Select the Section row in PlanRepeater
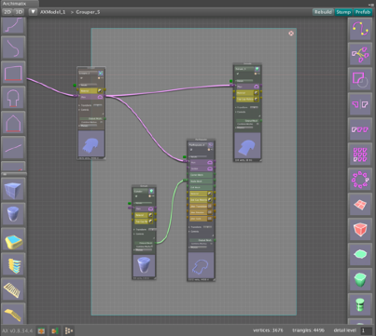 point(201,168)
